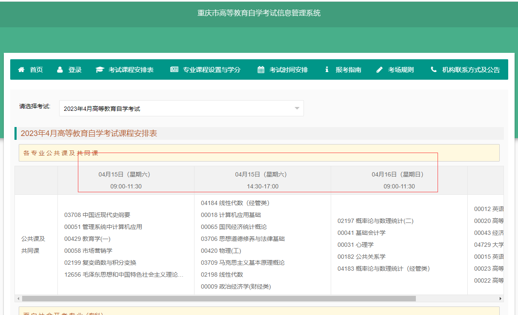518x315 pixels.
Task: Click the 04月15日 09:00-11:30 column header
Action: coord(126,180)
